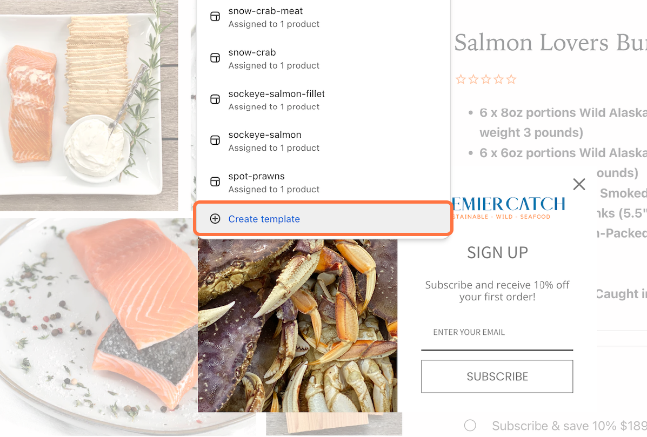Click the SUBSCRIBE button
This screenshot has height=437, width=647.
(x=497, y=377)
